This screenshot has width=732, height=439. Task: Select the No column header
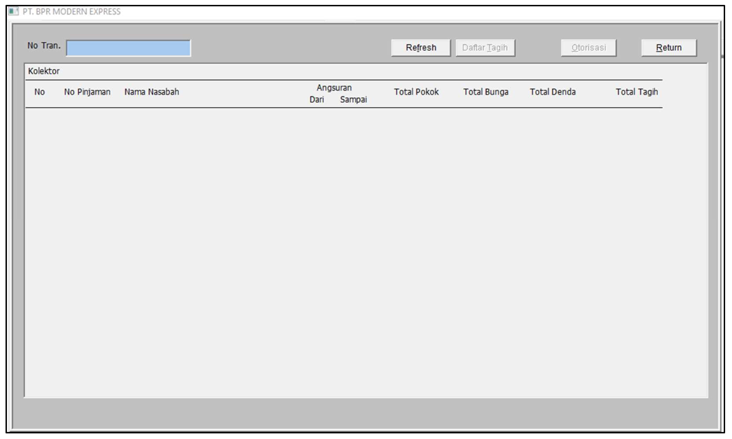pos(40,93)
